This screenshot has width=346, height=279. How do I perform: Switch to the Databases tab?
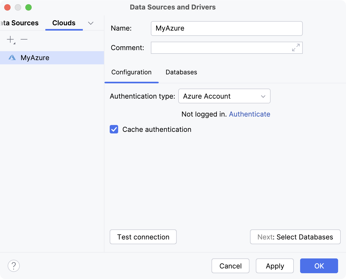[x=181, y=72]
